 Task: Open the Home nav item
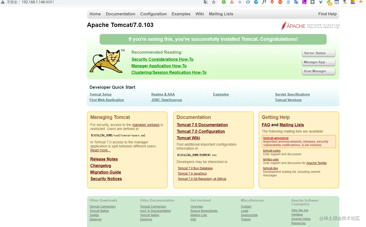[95, 14]
